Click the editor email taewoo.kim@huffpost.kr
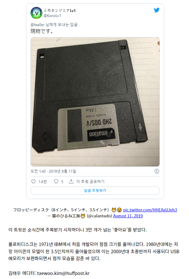 [x=63, y=273]
